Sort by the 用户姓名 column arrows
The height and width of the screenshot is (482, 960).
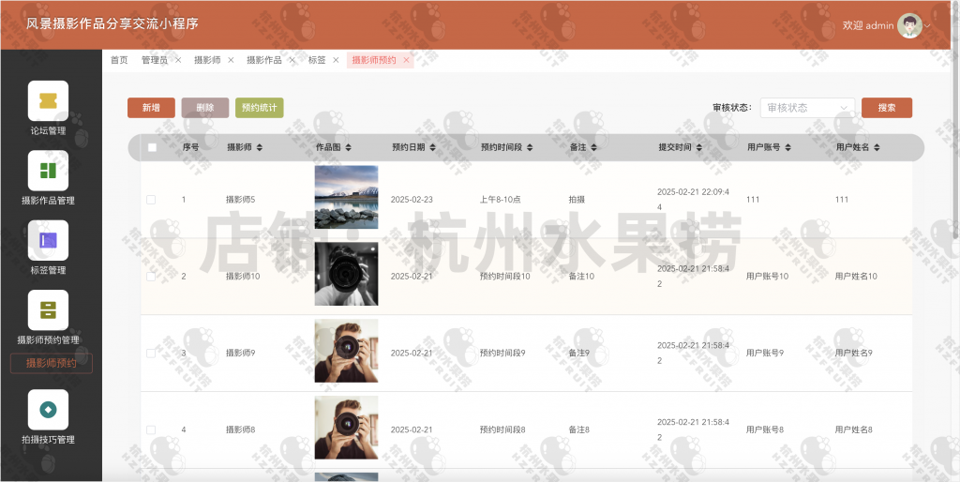coord(877,147)
